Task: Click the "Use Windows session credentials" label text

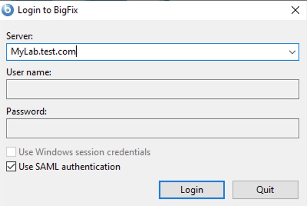Action: pos(84,152)
